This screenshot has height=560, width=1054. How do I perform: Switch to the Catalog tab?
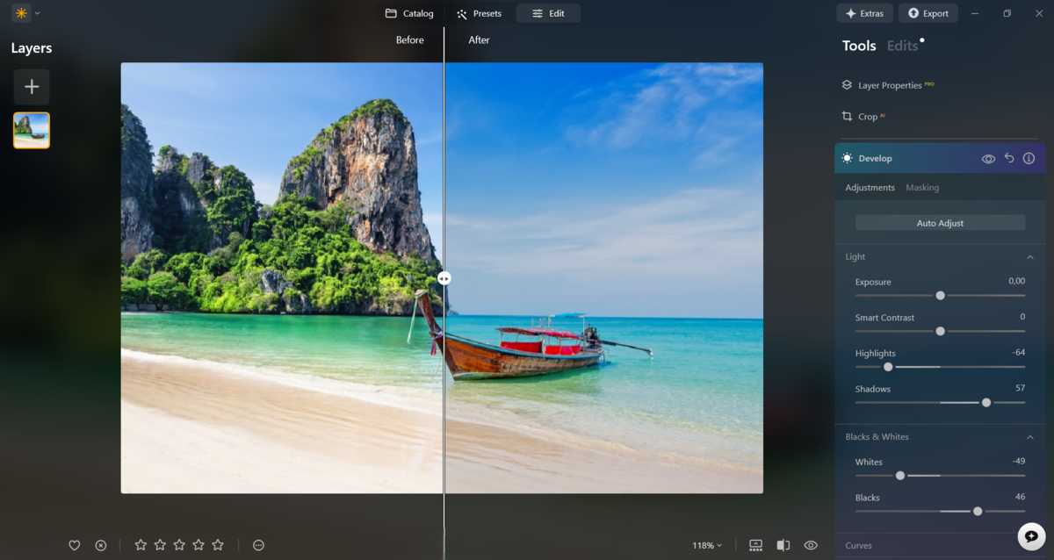(409, 13)
